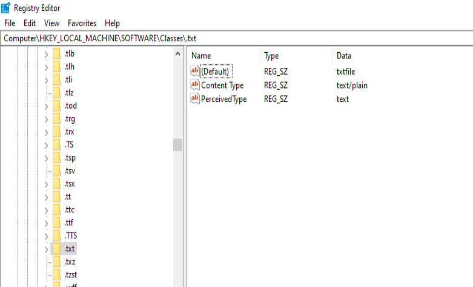Expand the .tod registry key
Image resolution: width=473 pixels, height=287 pixels.
pos(46,106)
